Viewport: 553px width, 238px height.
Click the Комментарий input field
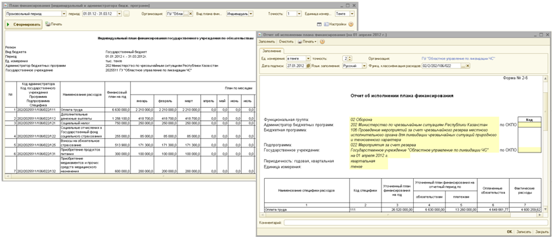coord(416,223)
